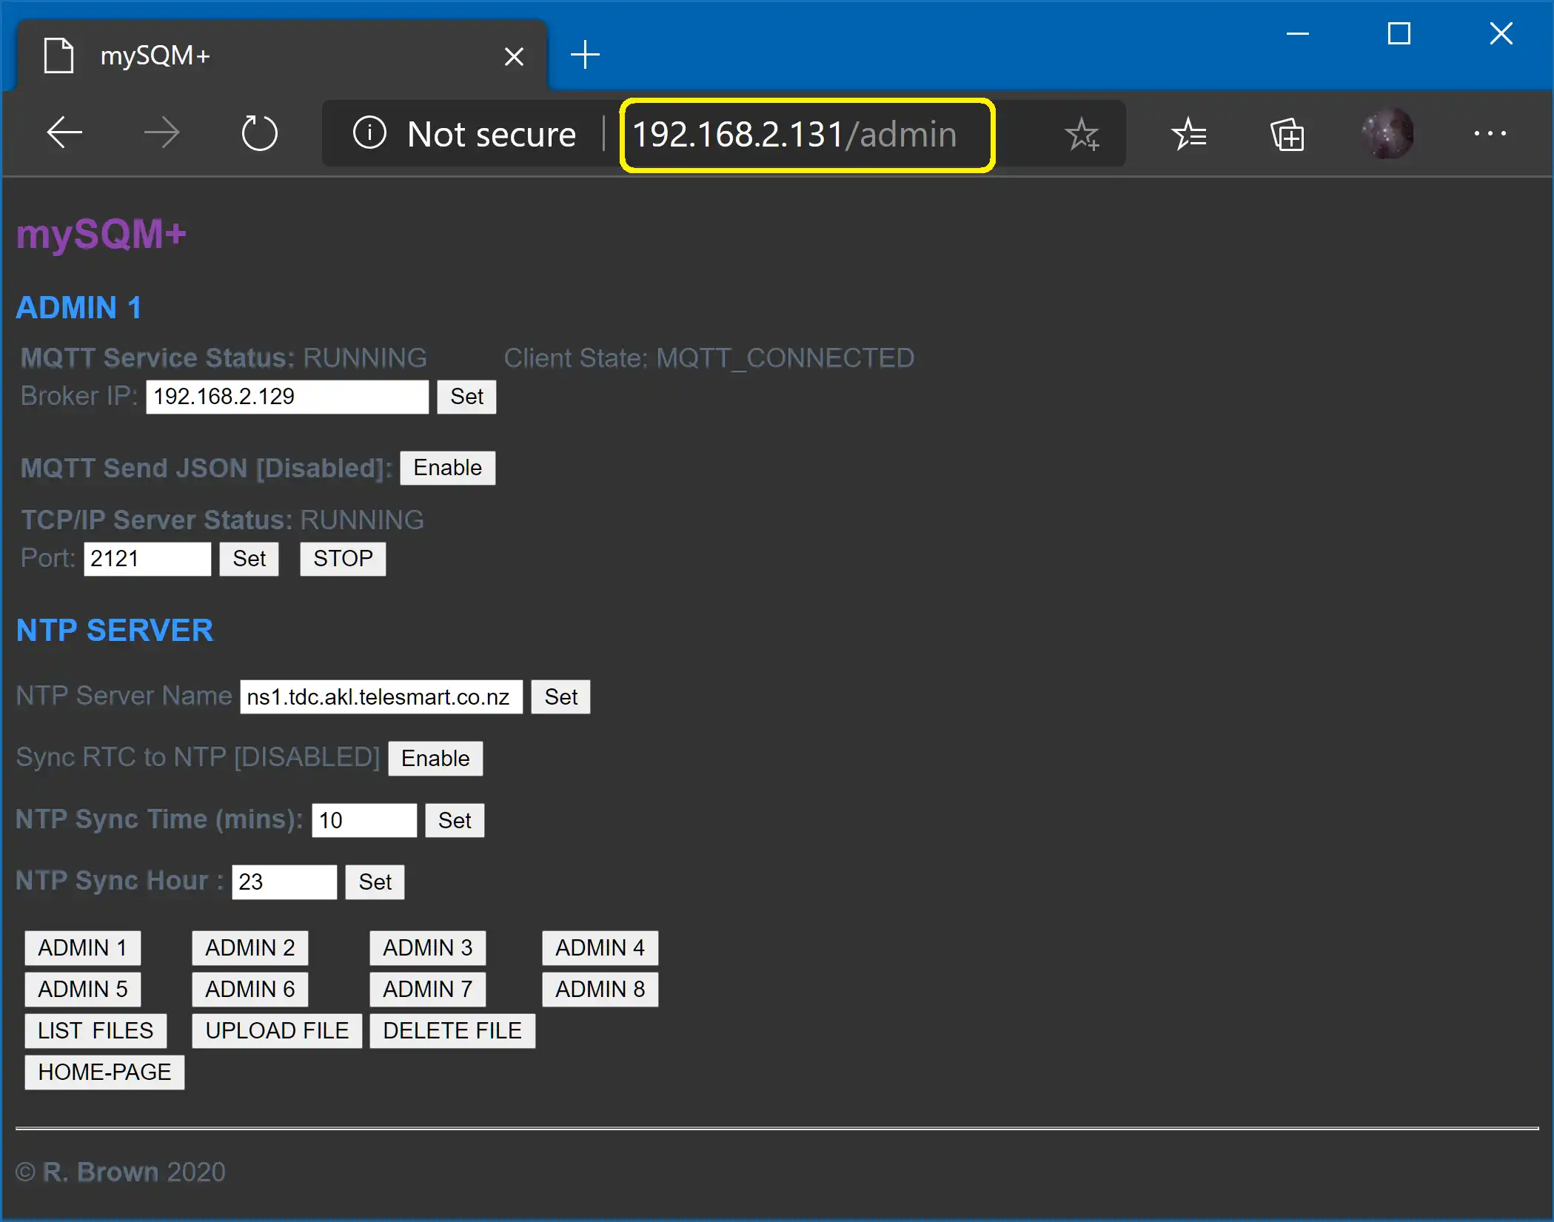Enable MQTT Send JSON

point(447,468)
